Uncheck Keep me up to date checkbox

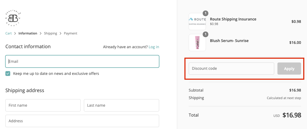point(8,74)
